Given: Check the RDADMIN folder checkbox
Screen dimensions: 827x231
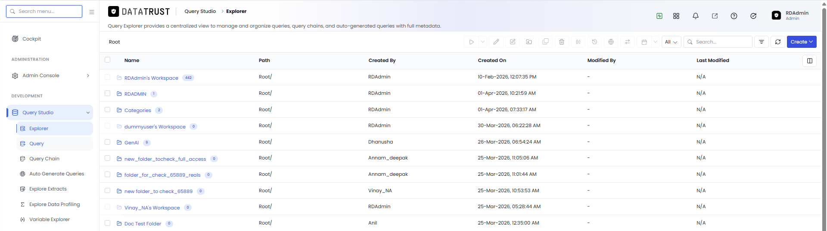Looking at the screenshot, I should pos(108,93).
